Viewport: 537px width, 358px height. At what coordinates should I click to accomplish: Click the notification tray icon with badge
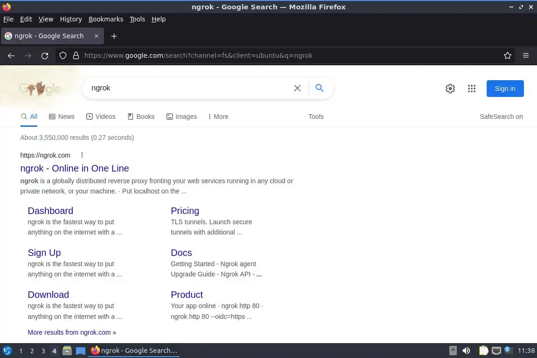508,350
